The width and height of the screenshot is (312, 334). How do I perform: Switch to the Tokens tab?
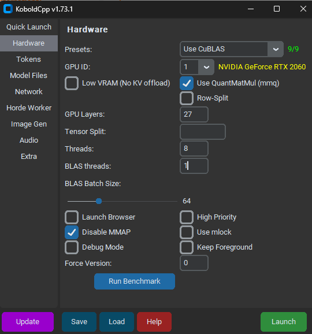click(29, 60)
